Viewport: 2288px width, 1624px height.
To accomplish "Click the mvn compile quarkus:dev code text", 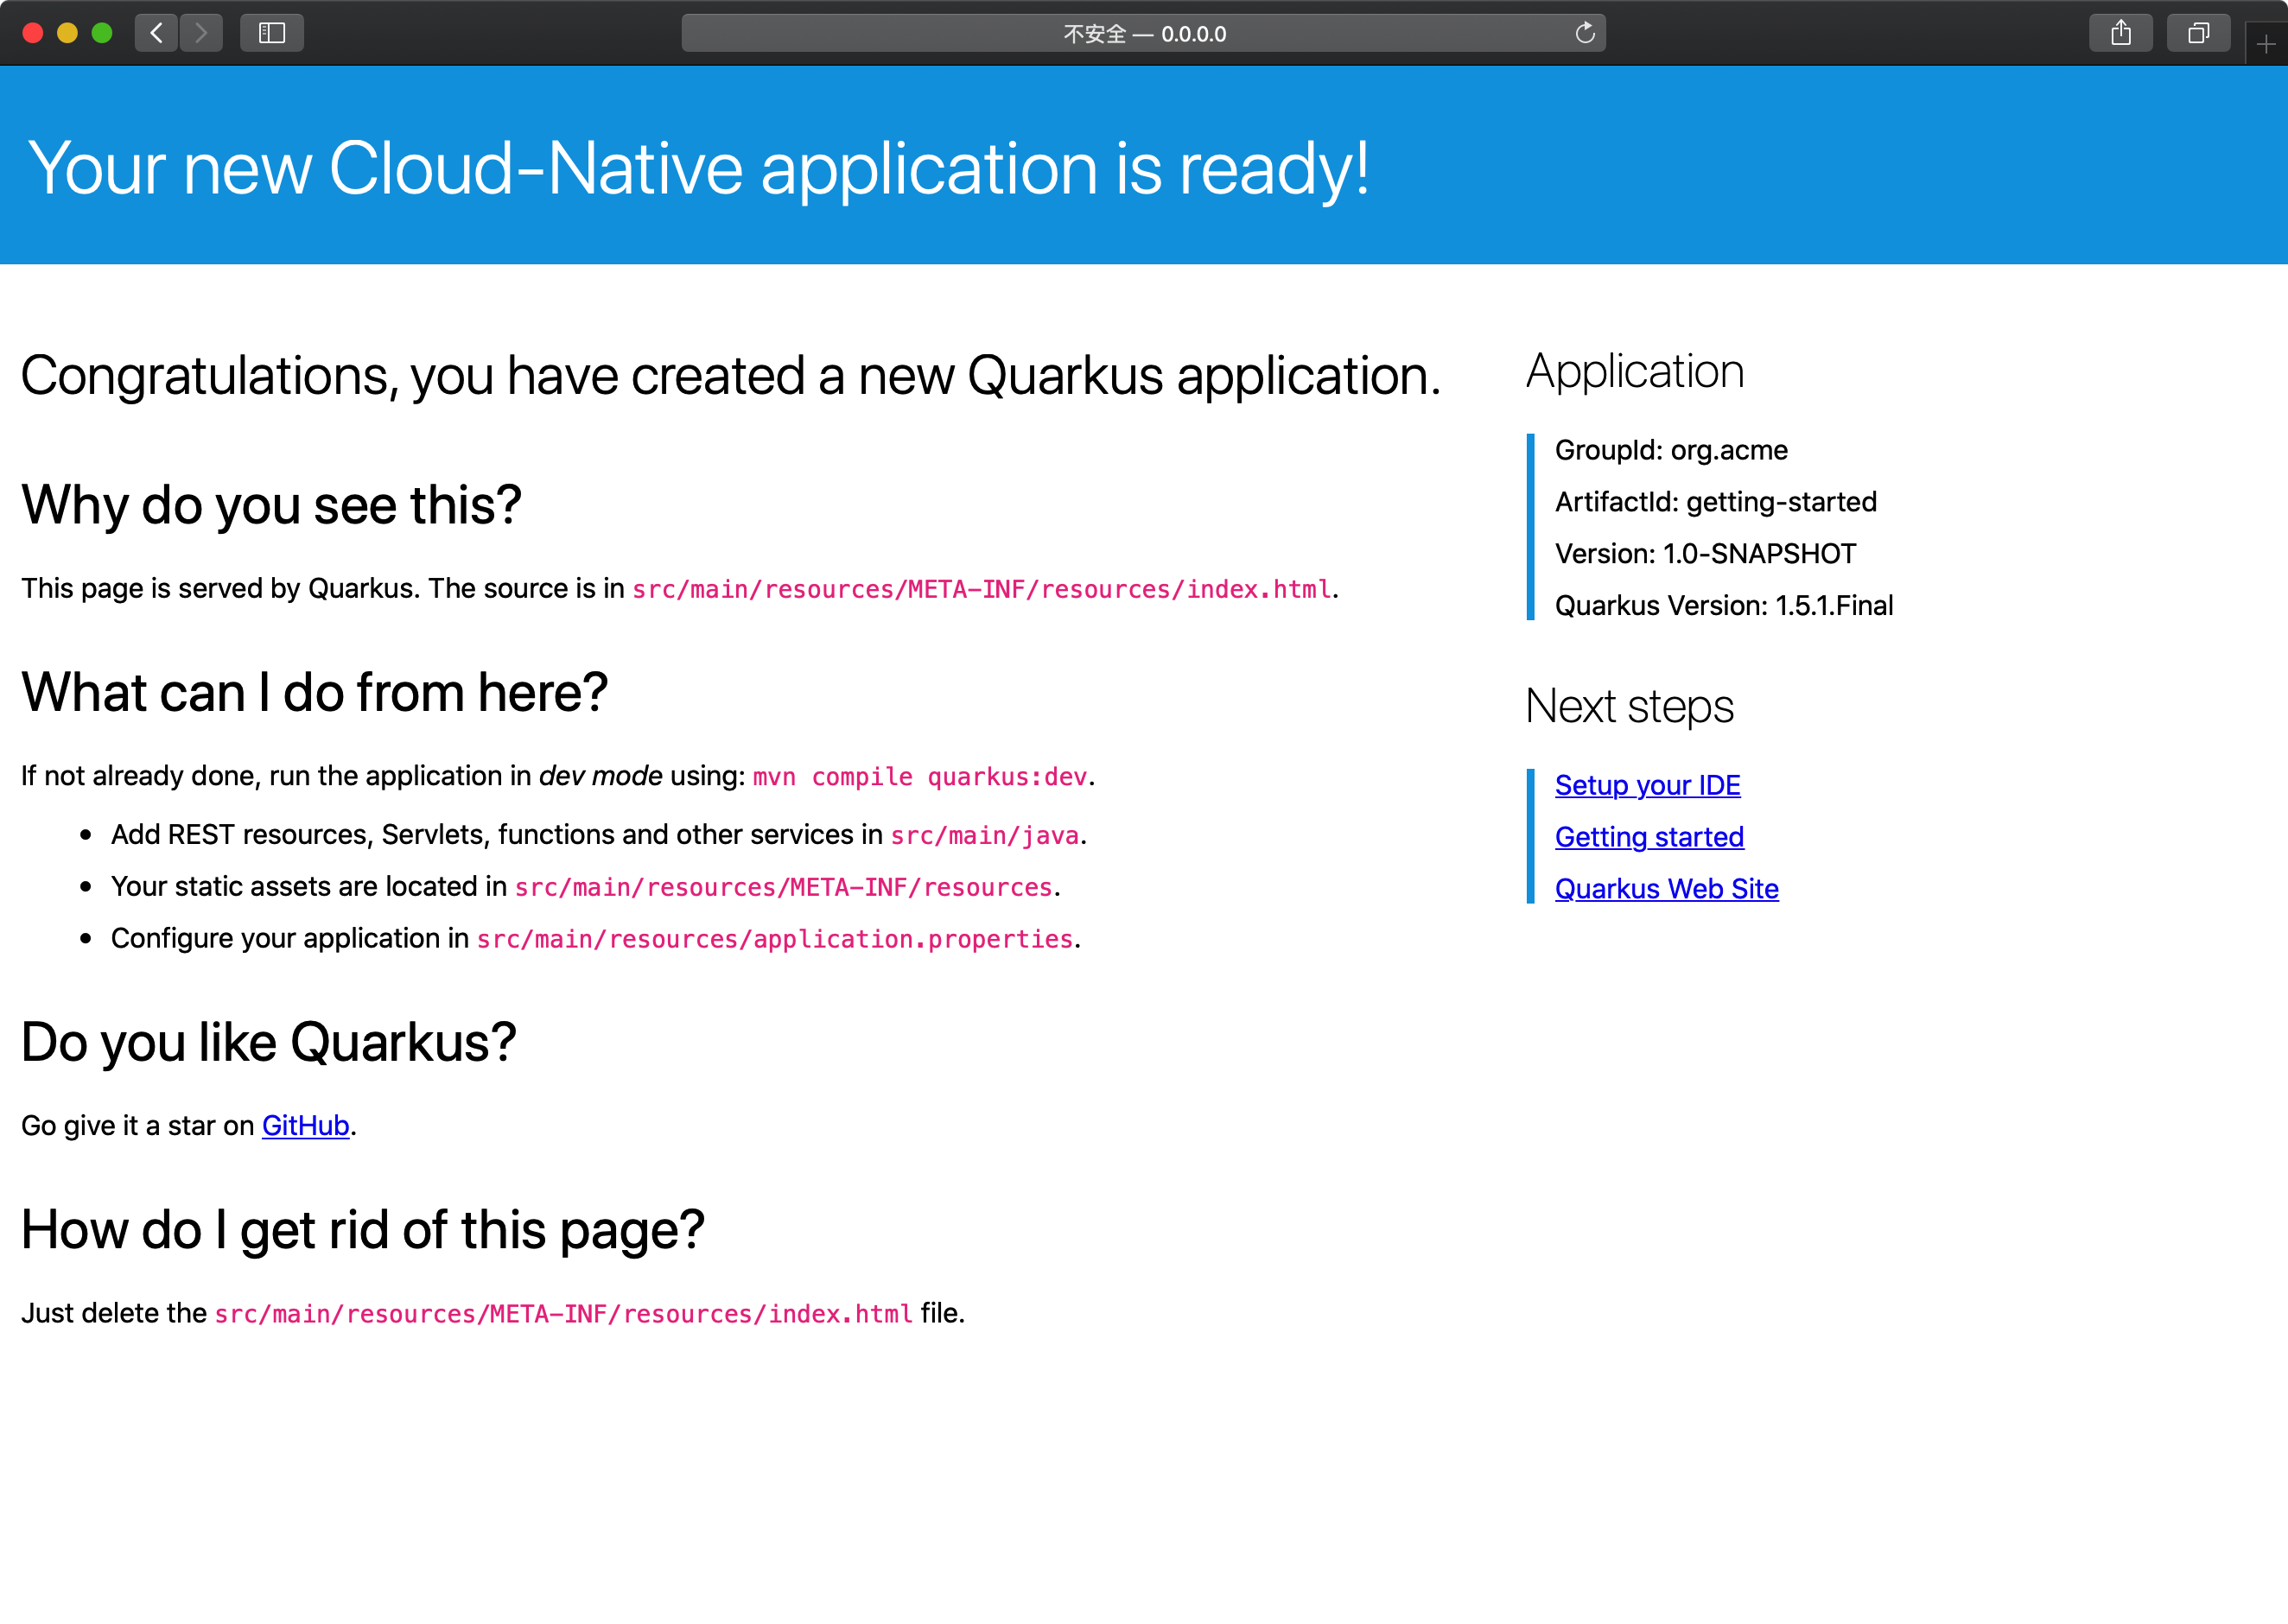I will pyautogui.click(x=919, y=777).
